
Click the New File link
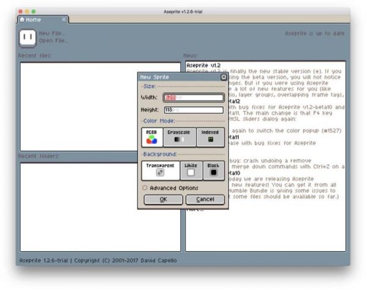(x=53, y=34)
